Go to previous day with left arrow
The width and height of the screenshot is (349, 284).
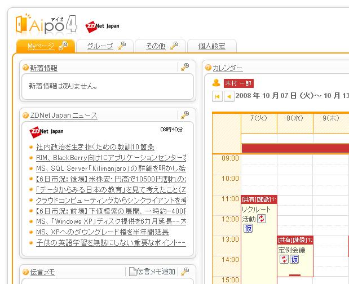point(229,96)
